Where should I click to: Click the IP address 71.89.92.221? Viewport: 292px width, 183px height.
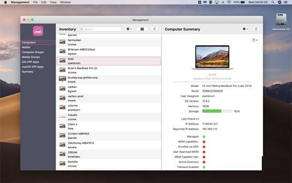210,124
